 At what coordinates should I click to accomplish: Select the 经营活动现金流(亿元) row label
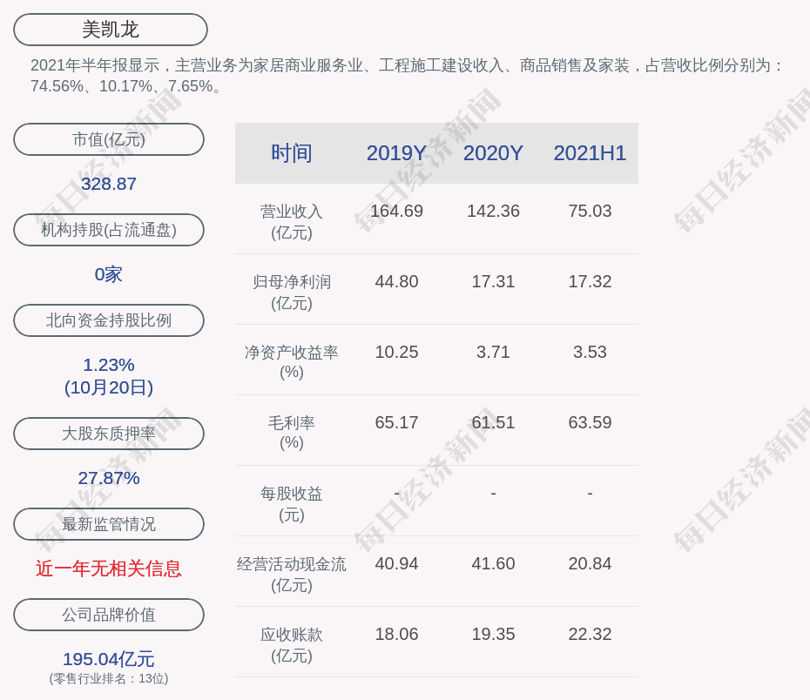click(291, 575)
